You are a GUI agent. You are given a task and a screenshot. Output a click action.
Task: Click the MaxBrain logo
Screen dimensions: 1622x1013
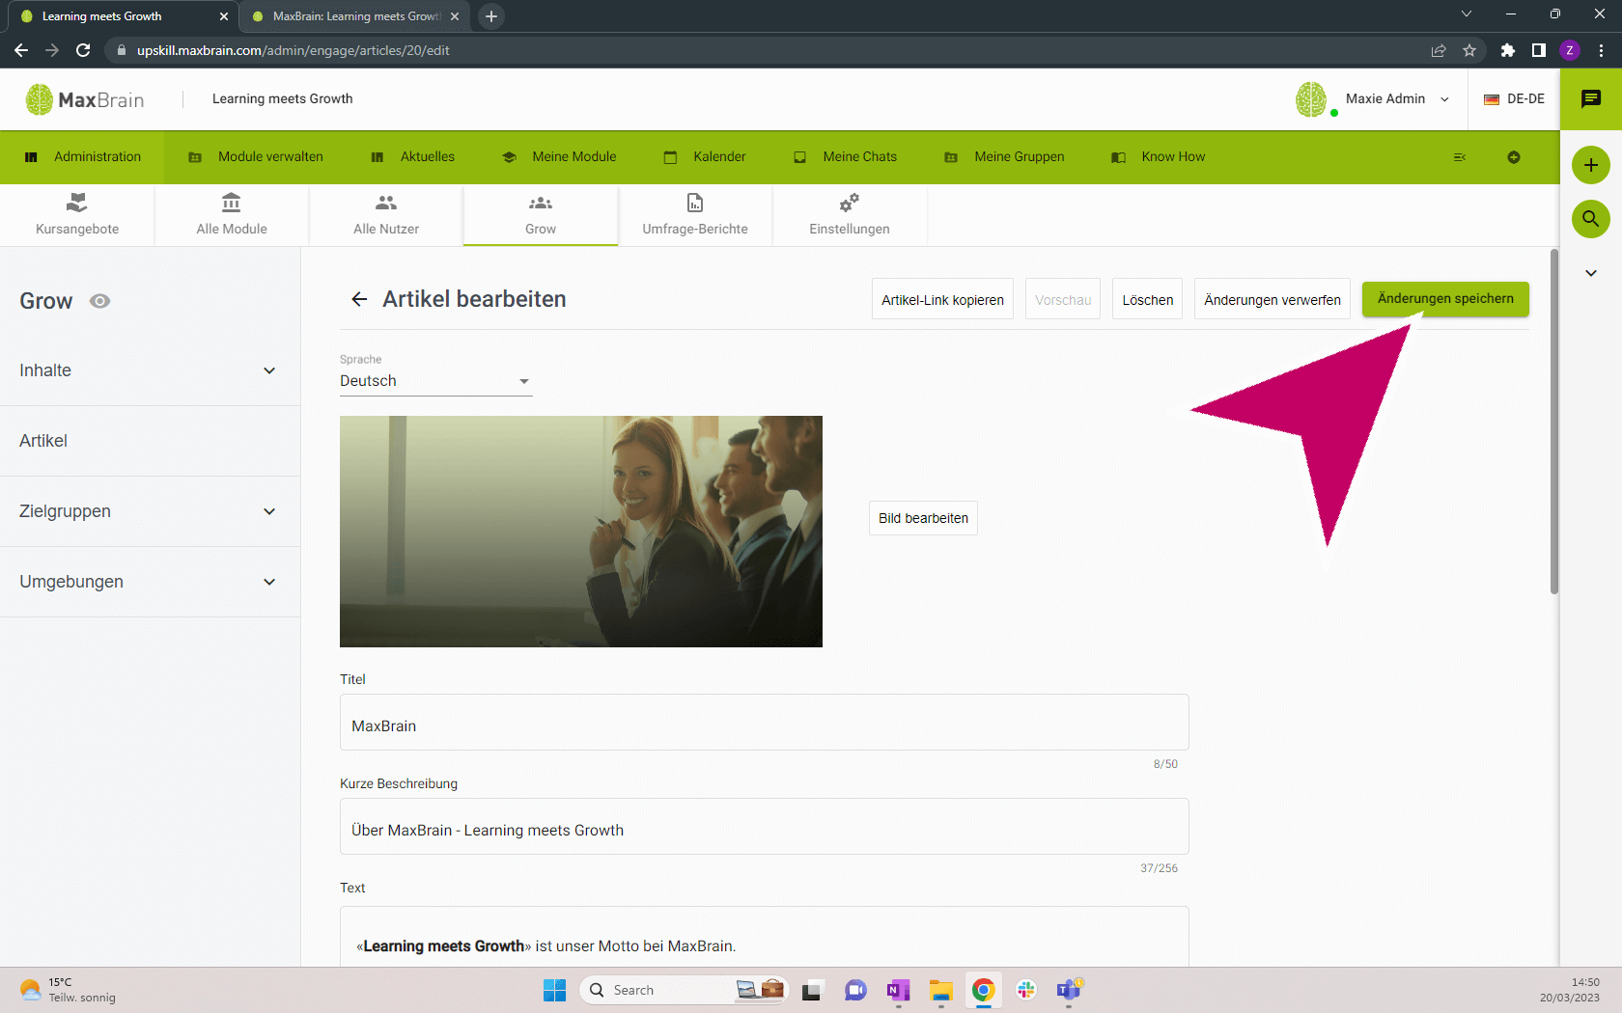85,99
